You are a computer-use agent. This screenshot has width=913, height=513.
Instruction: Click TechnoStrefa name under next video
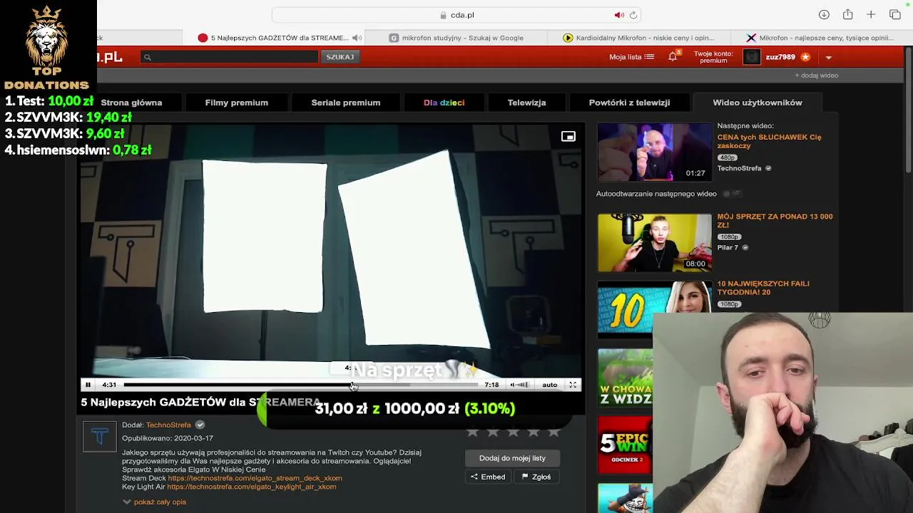[739, 168]
